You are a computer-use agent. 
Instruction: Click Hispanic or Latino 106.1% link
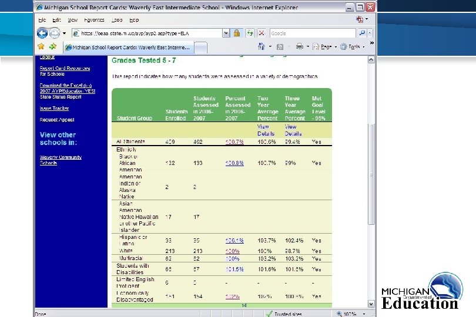pos(234,241)
